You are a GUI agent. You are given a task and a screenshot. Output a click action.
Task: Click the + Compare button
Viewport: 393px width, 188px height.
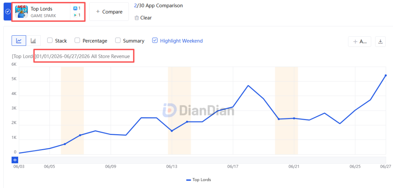[109, 12]
